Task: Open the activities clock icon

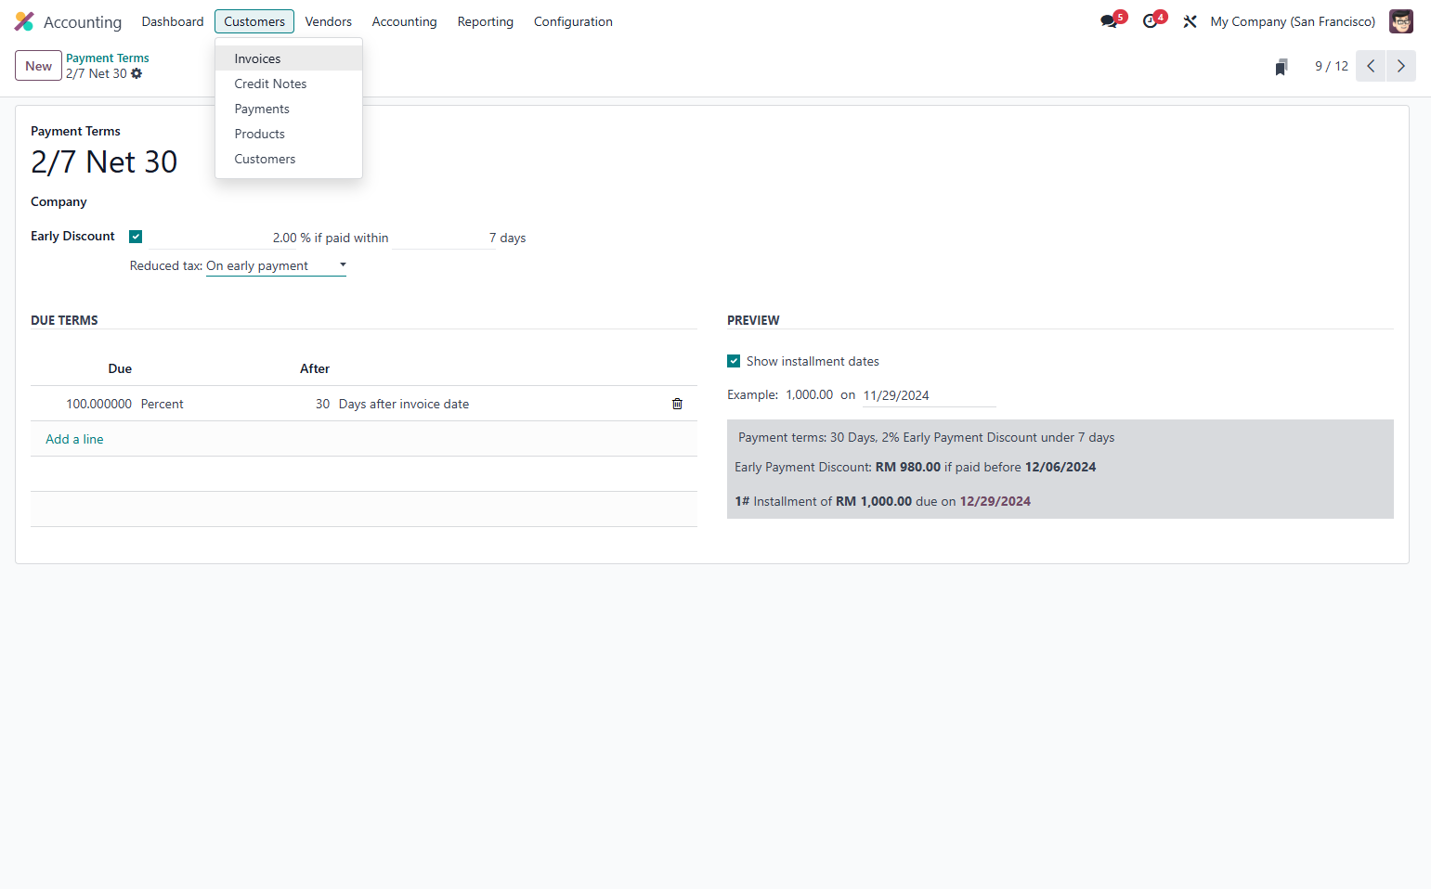Action: pyautogui.click(x=1151, y=21)
